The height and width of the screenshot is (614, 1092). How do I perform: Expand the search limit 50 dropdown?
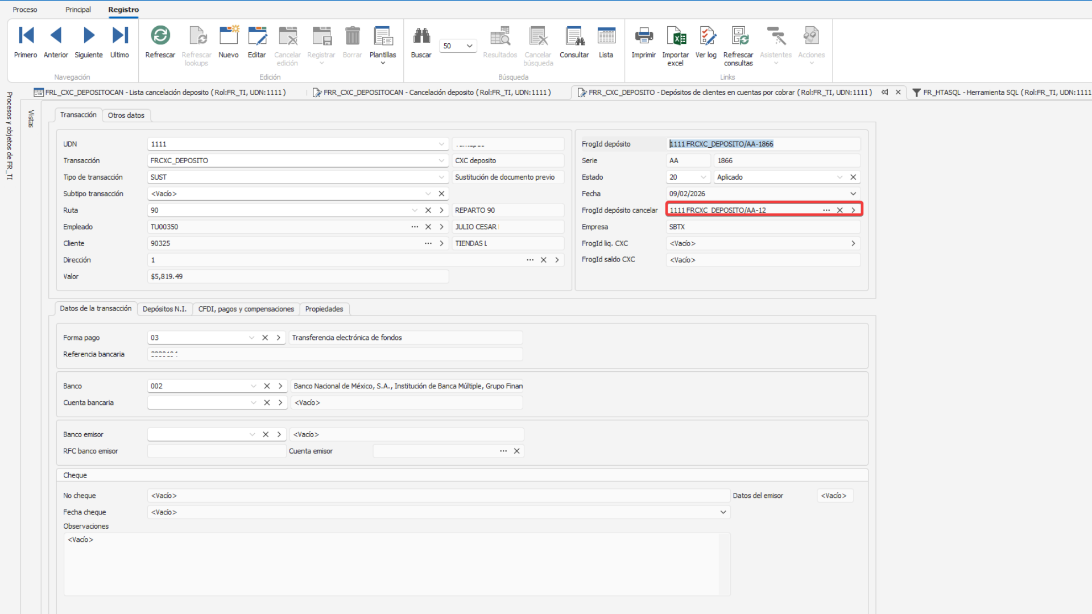pos(470,46)
